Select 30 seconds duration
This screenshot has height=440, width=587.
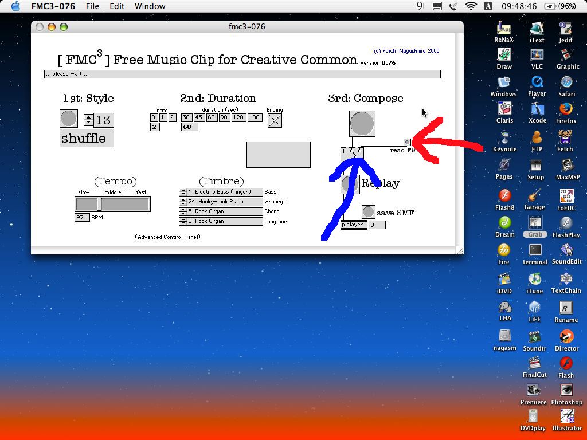point(186,117)
